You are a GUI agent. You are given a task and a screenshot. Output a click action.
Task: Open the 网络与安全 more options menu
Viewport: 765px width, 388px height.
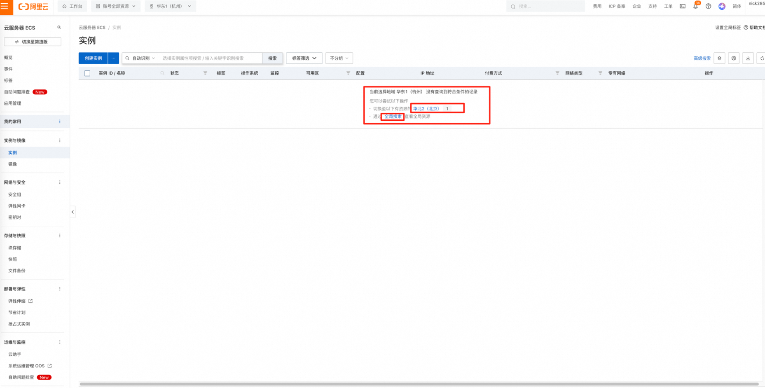(60, 182)
